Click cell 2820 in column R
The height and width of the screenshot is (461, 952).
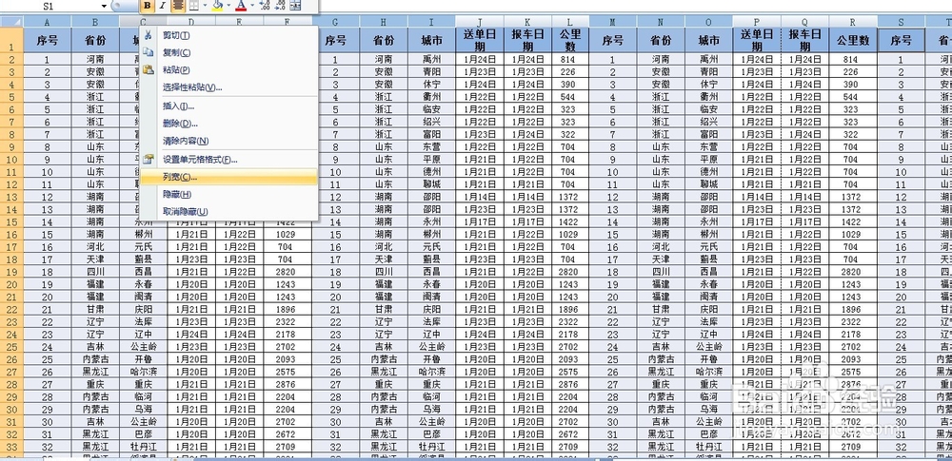851,272
